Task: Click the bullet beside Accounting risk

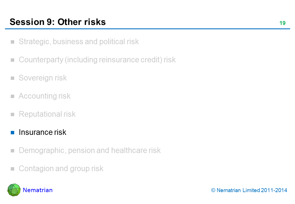Action: pyautogui.click(x=12, y=96)
